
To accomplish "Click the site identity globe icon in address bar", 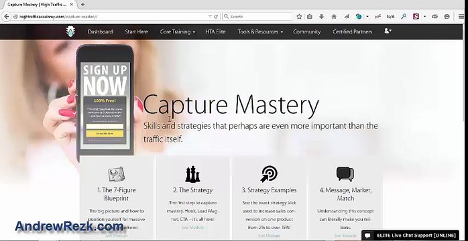I will tap(15, 17).
